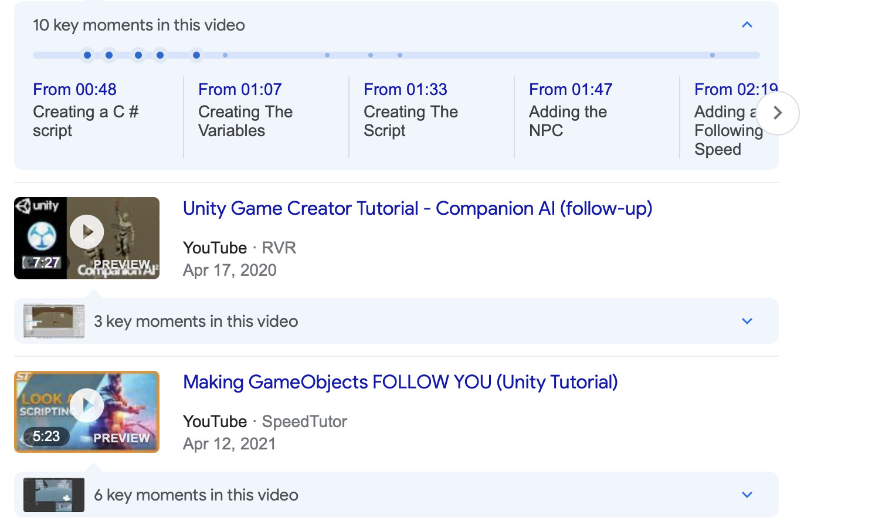The width and height of the screenshot is (882, 521).
Task: Click the PREVIEW badge on the SpeedTutor video
Action: click(121, 437)
